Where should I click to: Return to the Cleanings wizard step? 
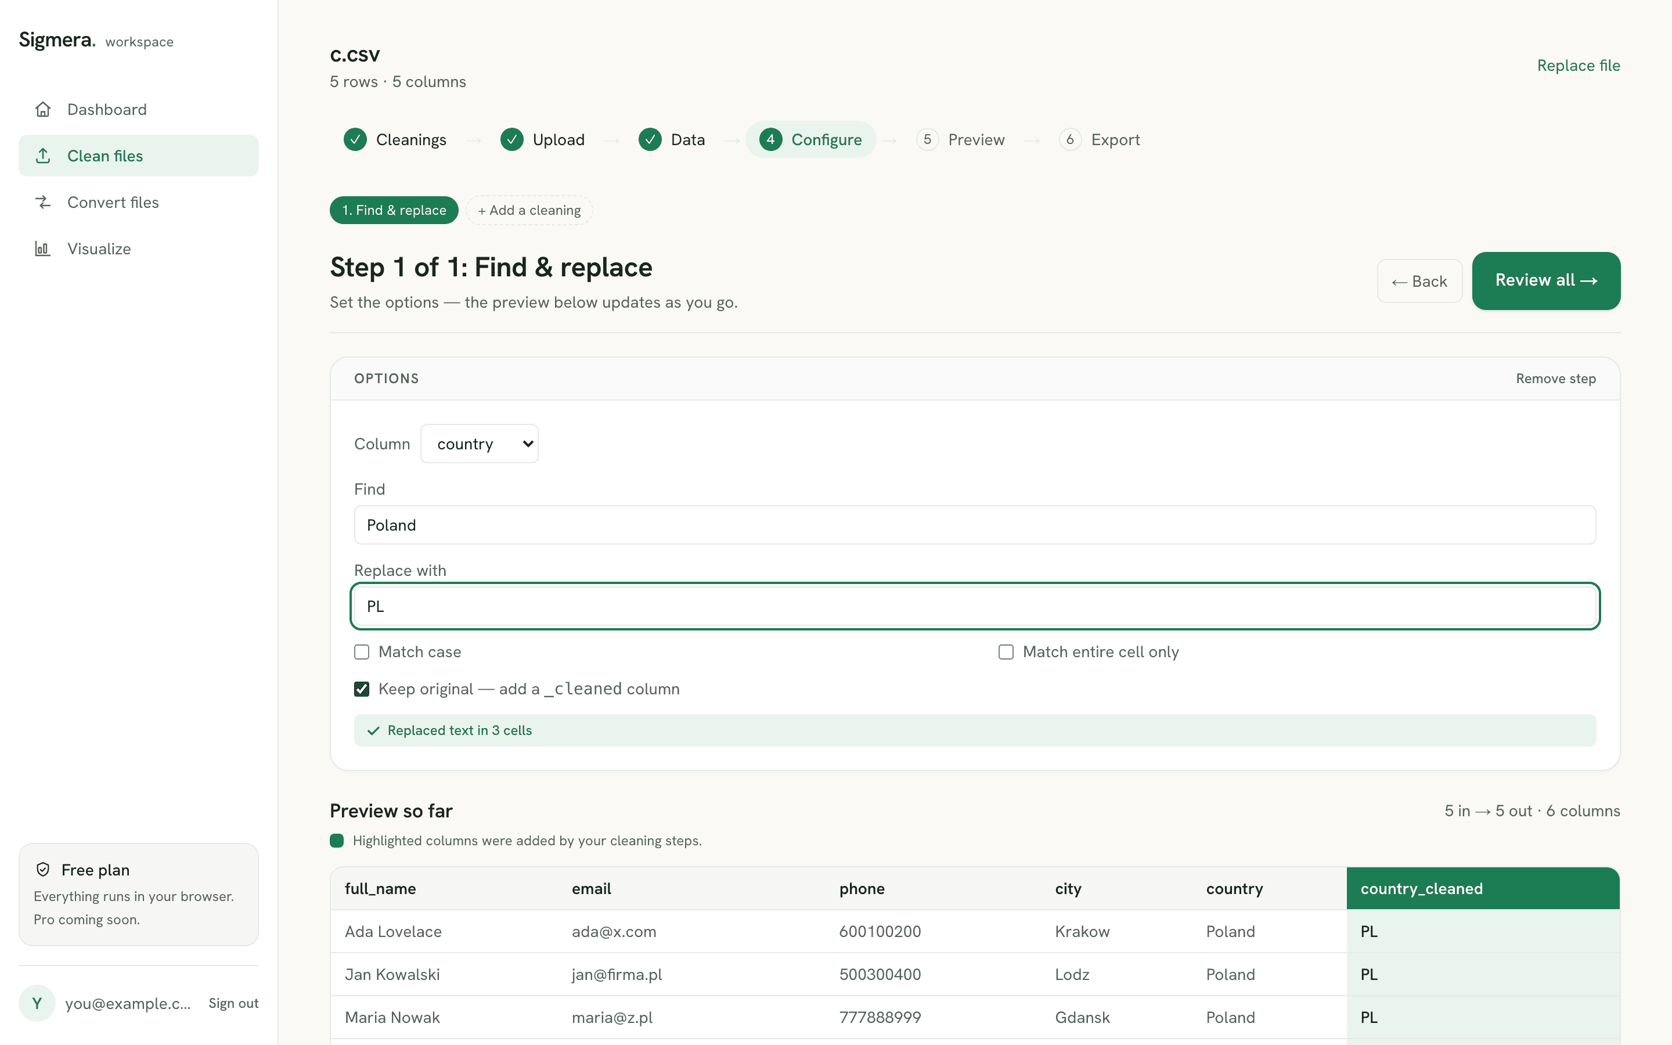click(395, 139)
